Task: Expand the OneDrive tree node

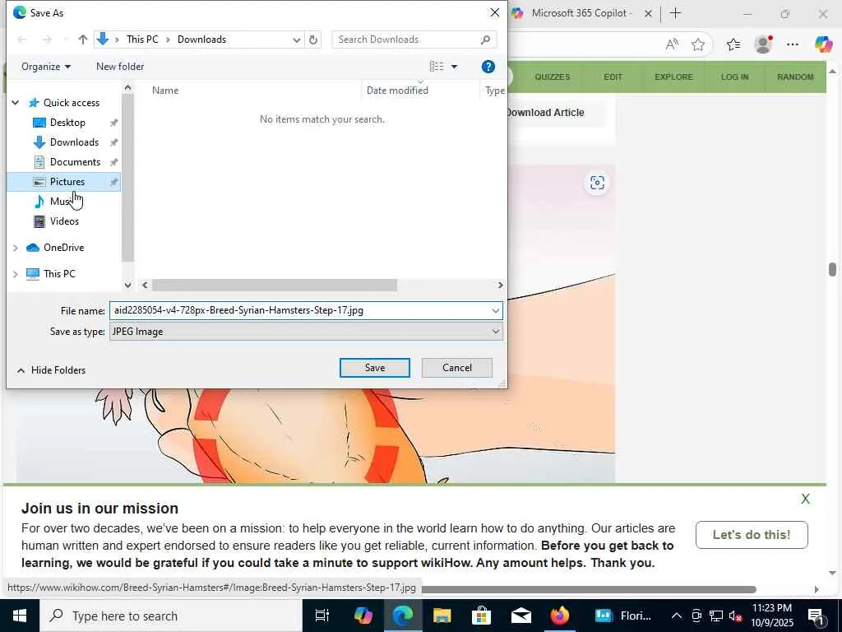Action: 16,248
